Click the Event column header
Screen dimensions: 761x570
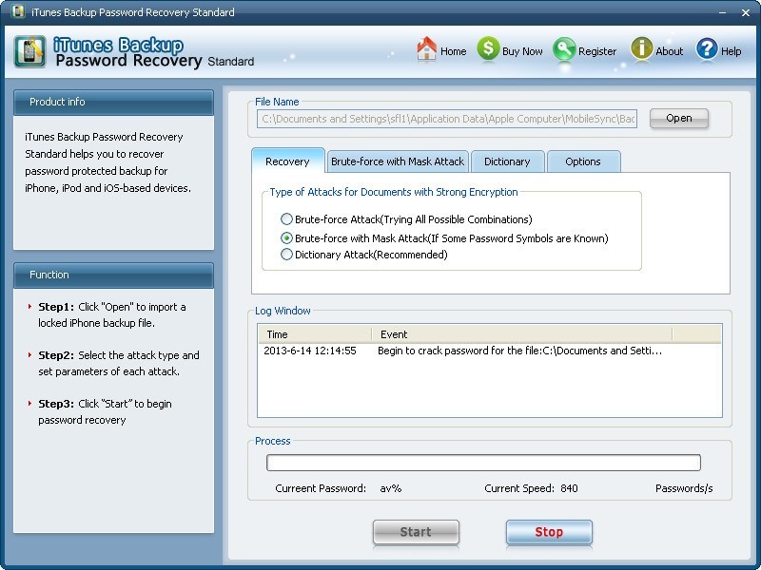coord(521,334)
